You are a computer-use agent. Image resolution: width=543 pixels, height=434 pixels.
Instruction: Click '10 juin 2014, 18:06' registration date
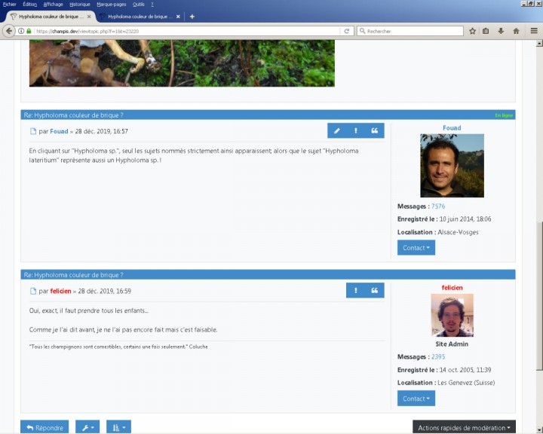[465, 219]
